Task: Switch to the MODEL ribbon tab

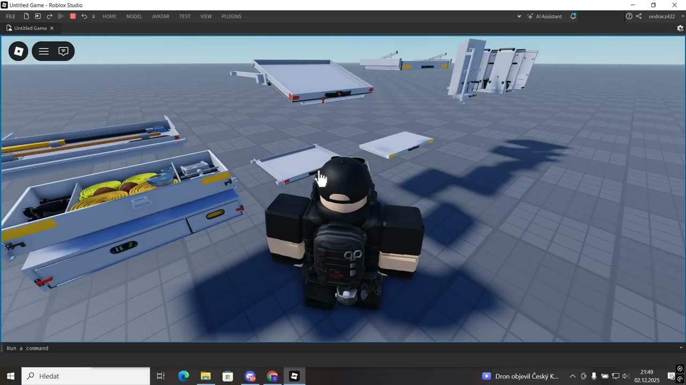Action: point(134,17)
